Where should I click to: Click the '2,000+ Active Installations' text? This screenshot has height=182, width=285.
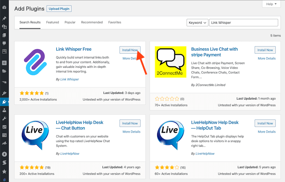[x=38, y=100]
